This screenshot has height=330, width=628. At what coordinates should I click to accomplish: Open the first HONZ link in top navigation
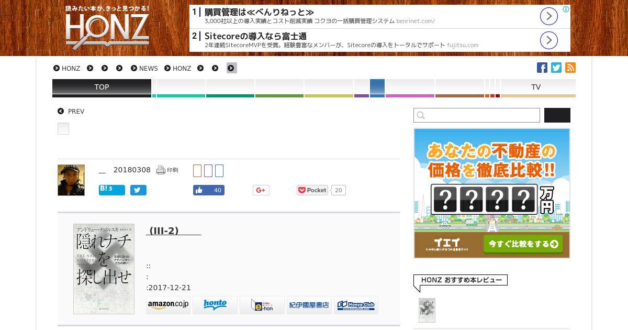point(67,68)
